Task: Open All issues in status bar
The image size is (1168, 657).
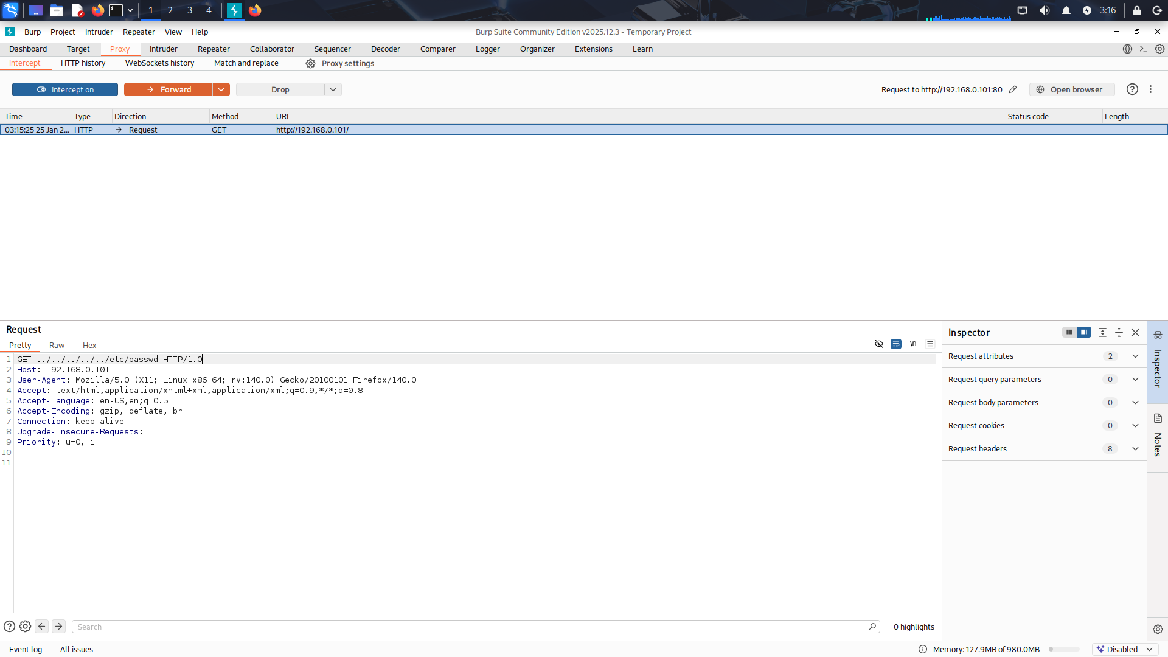Action: (77, 650)
